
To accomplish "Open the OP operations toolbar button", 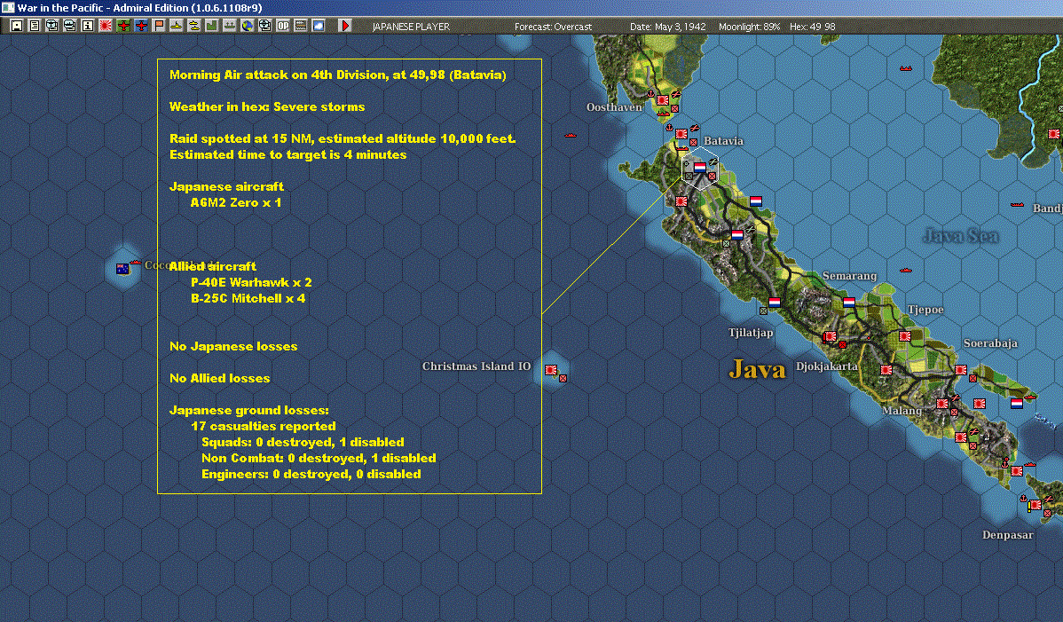I will click(283, 26).
